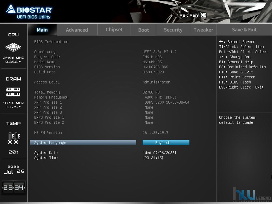Edit the System Time value
This screenshot has width=272, height=204.
point(153,158)
